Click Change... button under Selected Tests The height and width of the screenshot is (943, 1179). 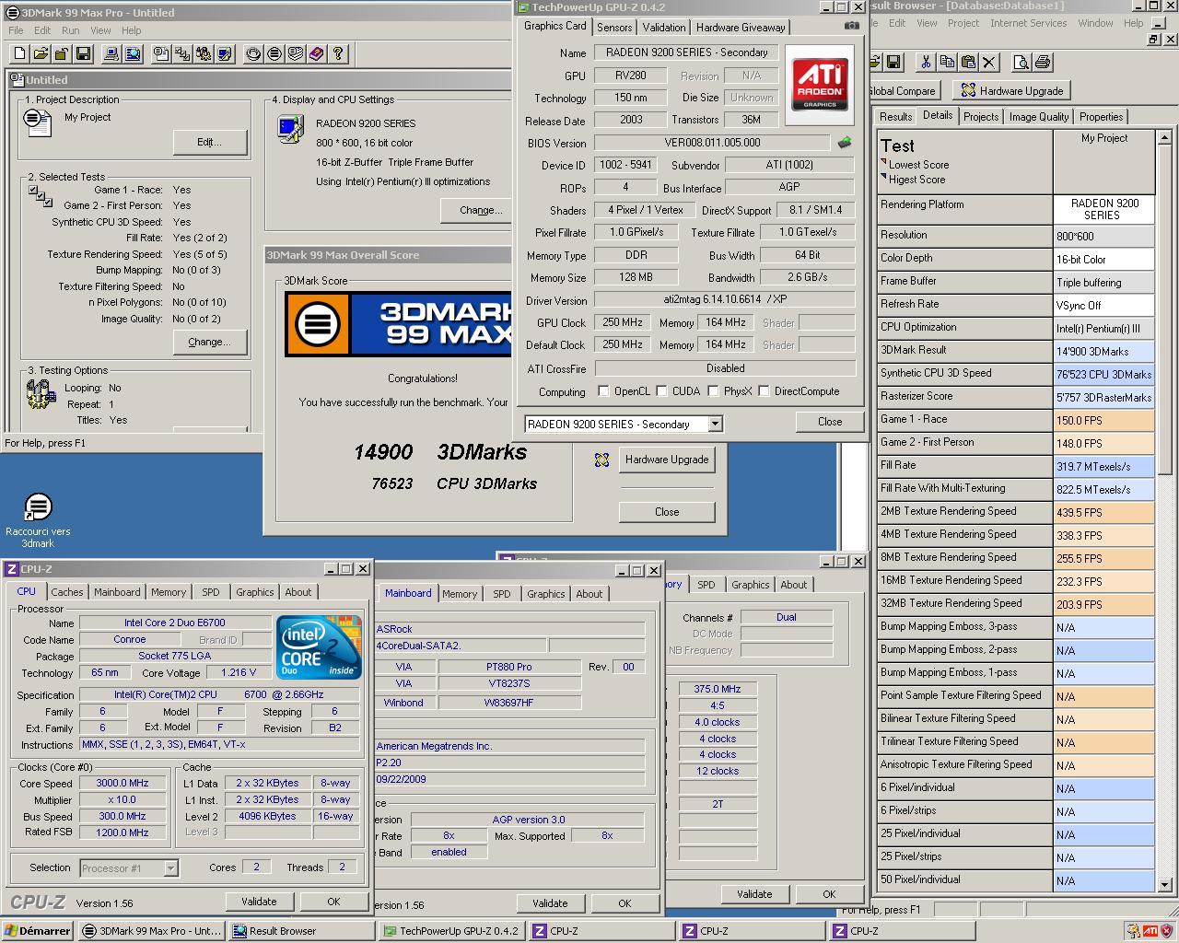click(209, 342)
